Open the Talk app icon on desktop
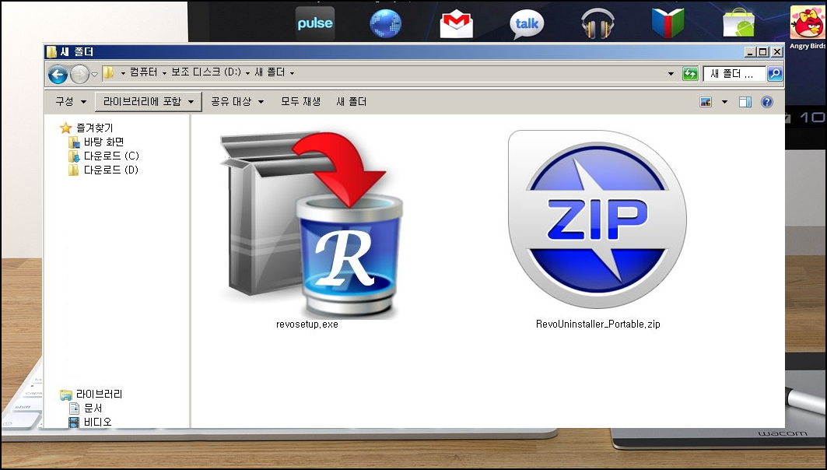This screenshot has height=470, width=827. (527, 24)
